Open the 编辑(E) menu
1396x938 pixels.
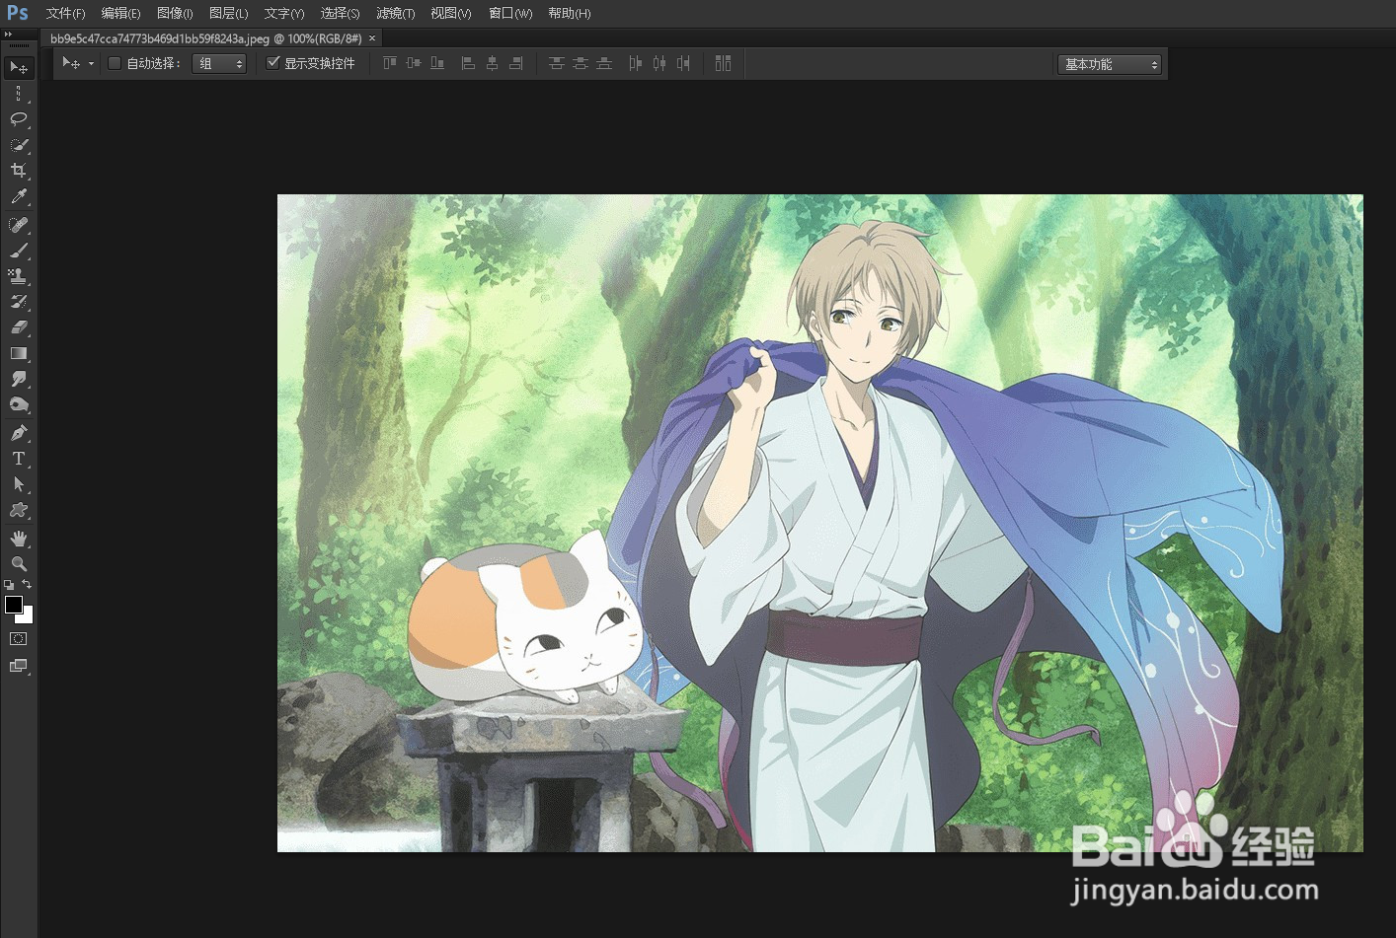click(120, 14)
